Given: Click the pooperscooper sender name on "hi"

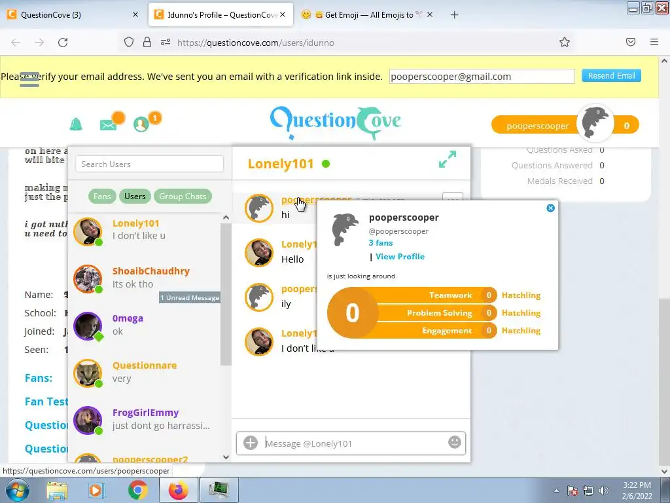Looking at the screenshot, I should tap(316, 200).
